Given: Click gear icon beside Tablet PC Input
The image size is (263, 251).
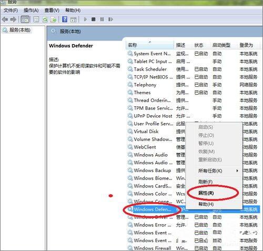Looking at the screenshot, I should click(x=130, y=62).
